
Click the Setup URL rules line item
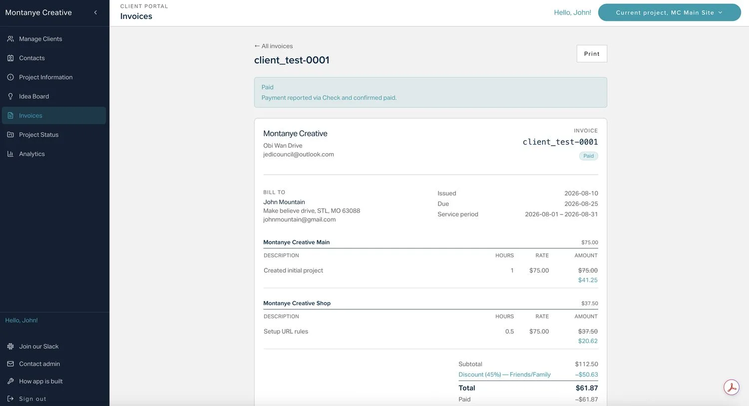[x=286, y=332]
